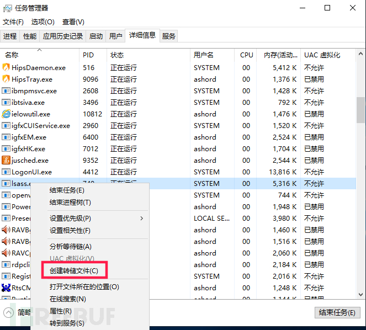
Task: Select the jusched.exe process name
Action: tap(30, 161)
